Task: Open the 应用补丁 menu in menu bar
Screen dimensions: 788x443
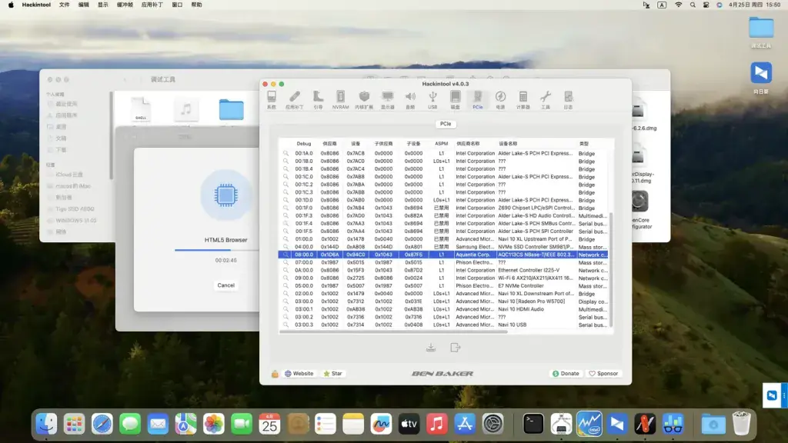Action: (152, 5)
